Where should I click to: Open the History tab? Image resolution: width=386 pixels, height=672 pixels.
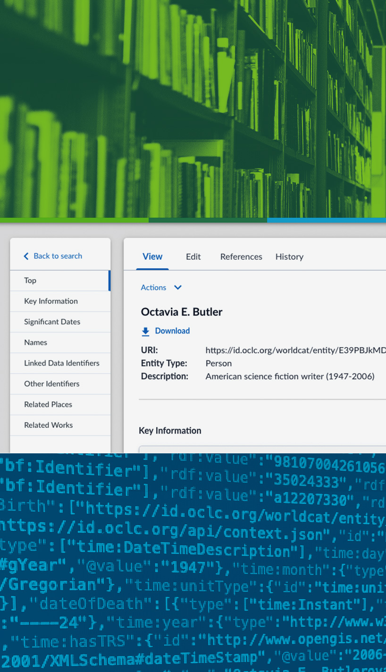coord(289,256)
